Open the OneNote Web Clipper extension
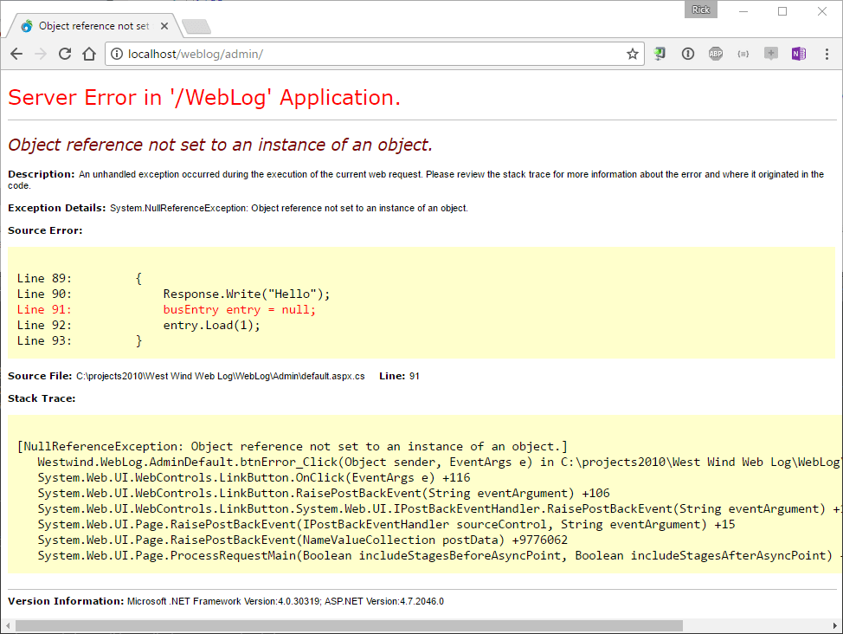The width and height of the screenshot is (843, 634). tap(798, 54)
